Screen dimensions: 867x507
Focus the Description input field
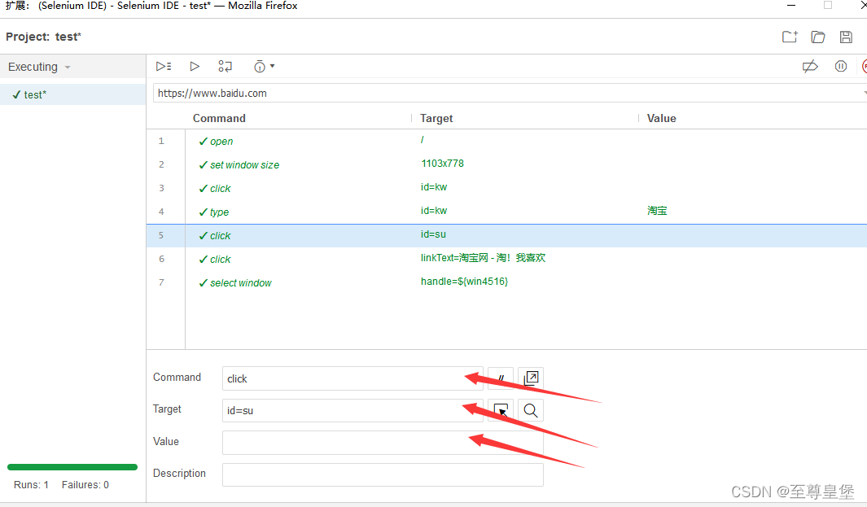383,474
